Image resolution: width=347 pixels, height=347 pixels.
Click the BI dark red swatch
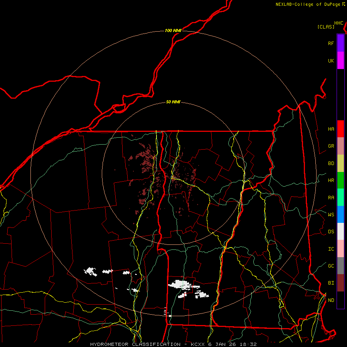point(340,283)
